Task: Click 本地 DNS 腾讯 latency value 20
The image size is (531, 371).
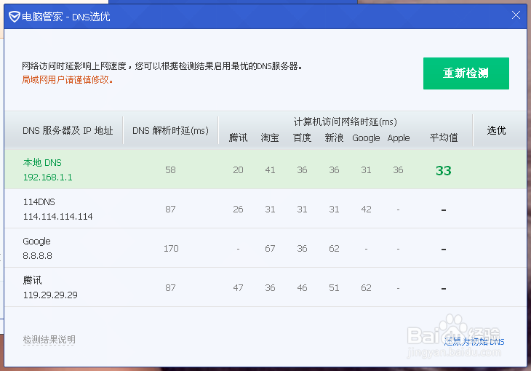Action: [238, 169]
